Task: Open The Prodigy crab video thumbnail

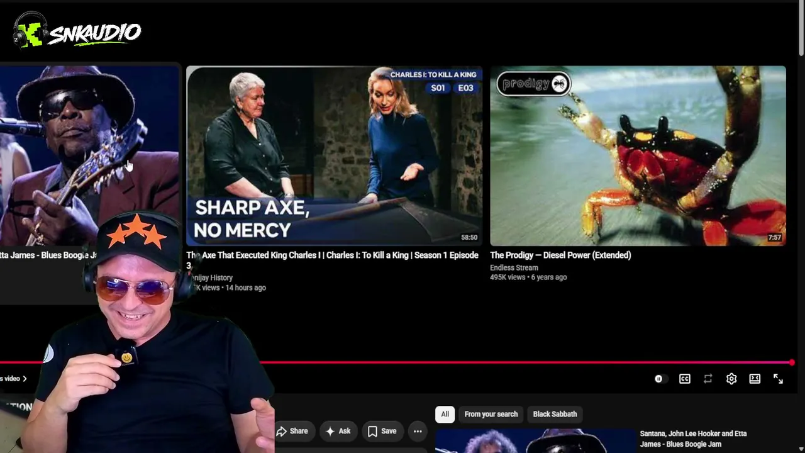Action: coord(638,155)
